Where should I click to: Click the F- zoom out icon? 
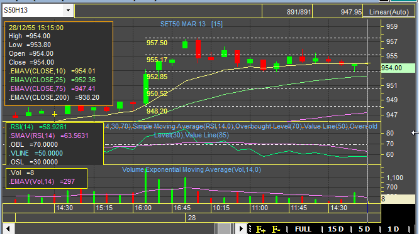point(276,229)
